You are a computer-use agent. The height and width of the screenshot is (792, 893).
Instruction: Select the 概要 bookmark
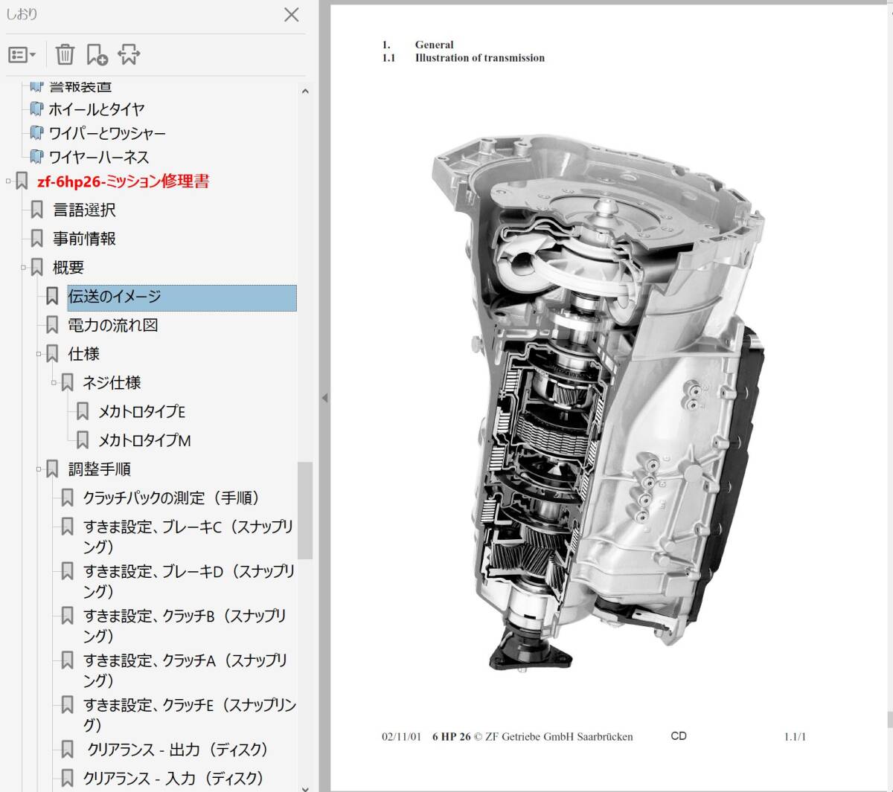point(68,268)
